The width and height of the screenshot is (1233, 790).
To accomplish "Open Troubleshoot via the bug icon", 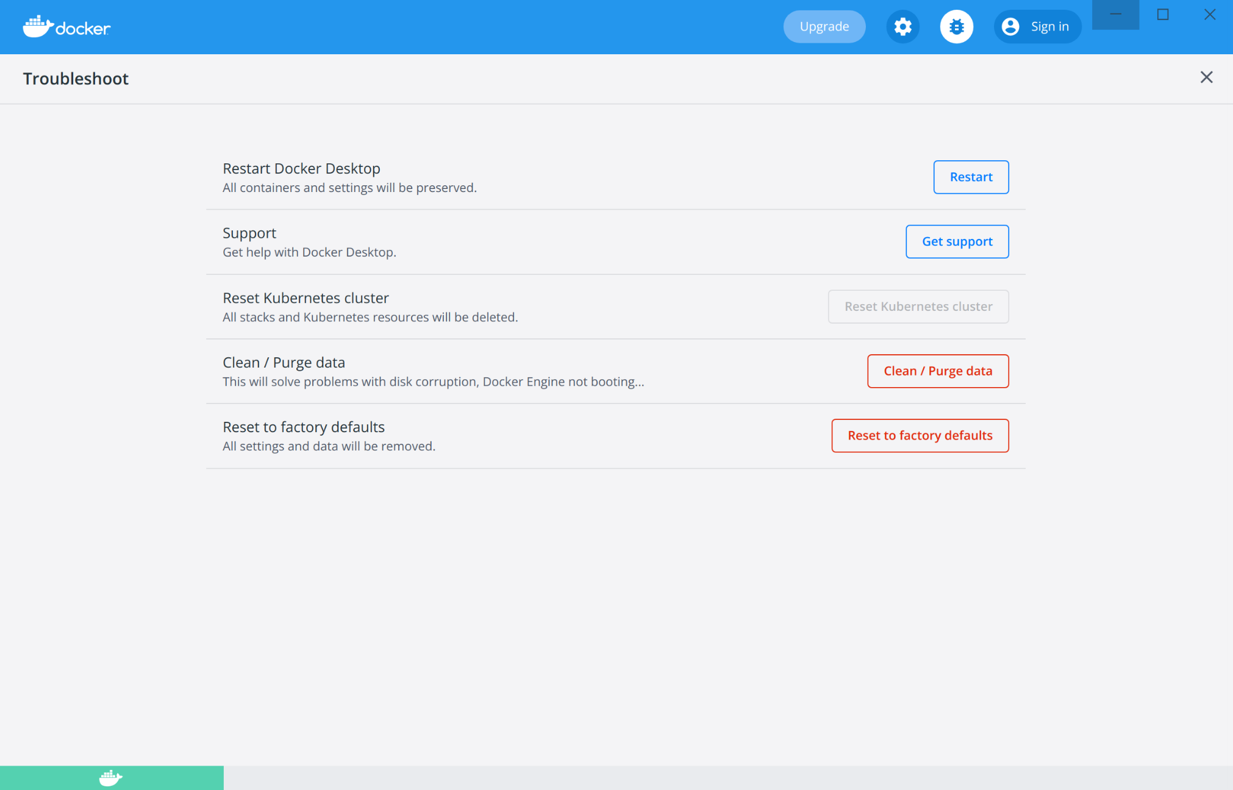I will coord(956,27).
